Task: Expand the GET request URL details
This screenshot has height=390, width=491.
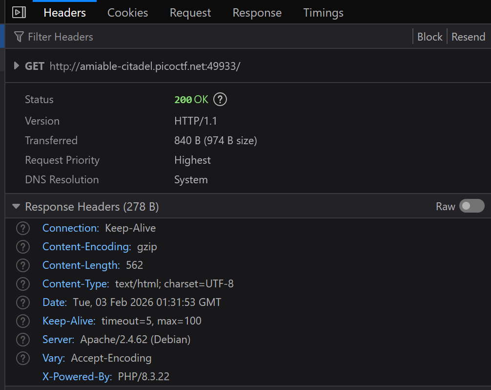Action: tap(17, 66)
